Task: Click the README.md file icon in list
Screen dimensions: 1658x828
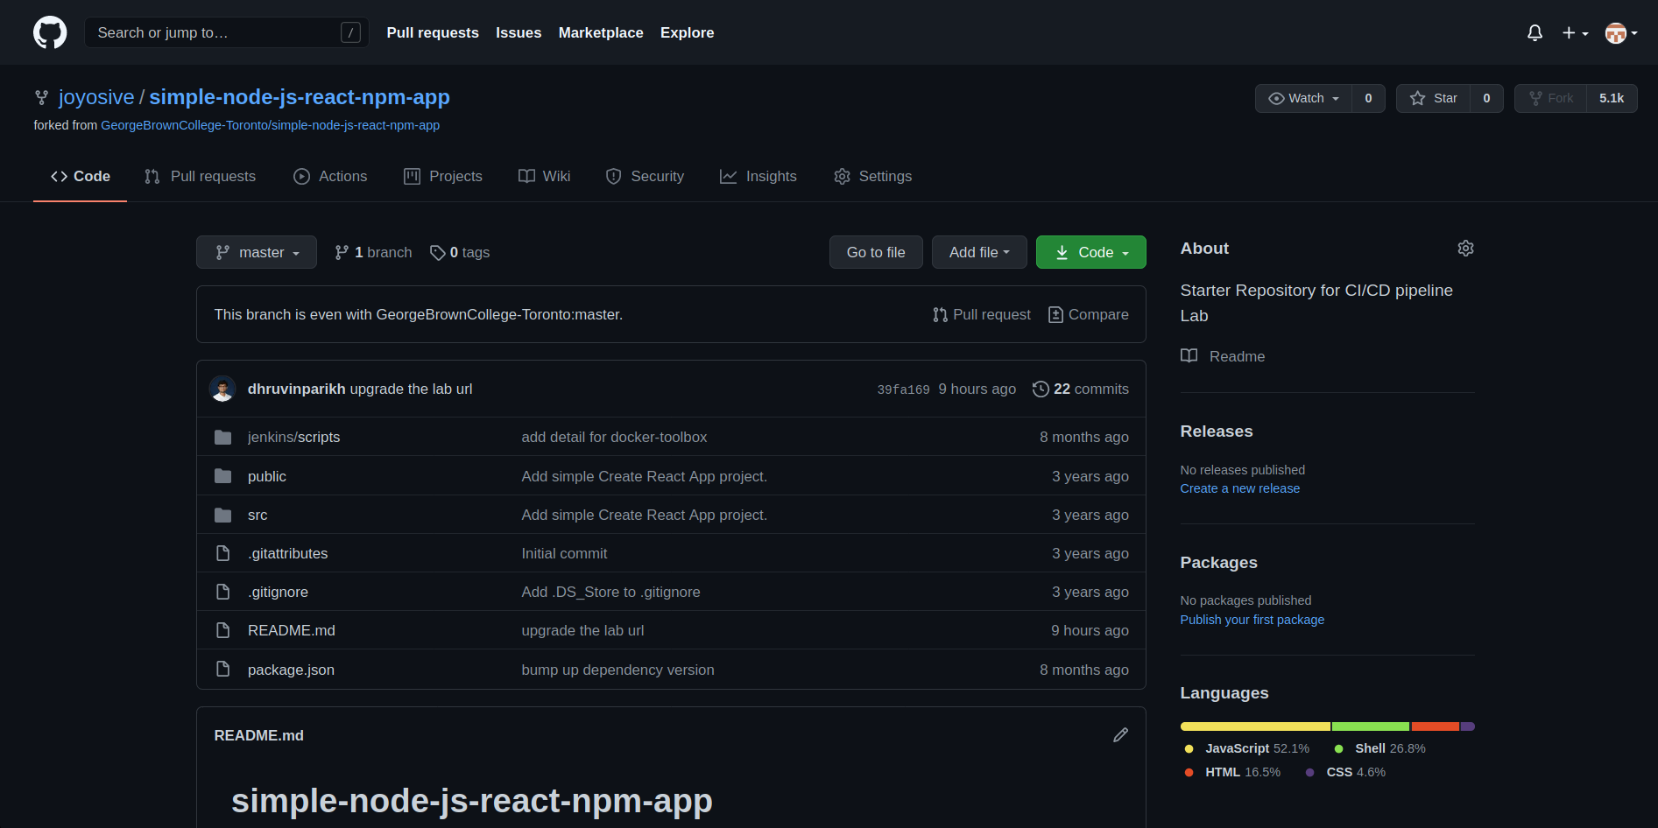Action: click(223, 630)
